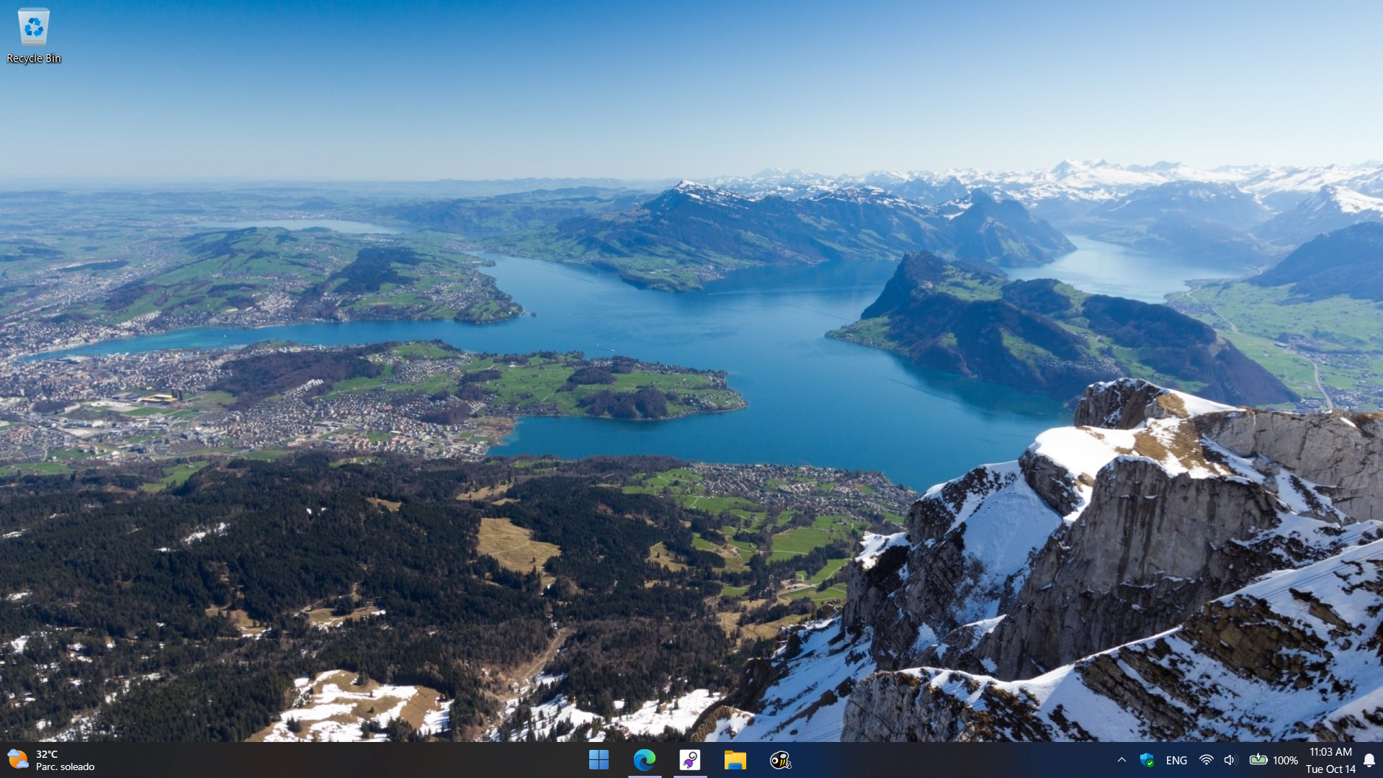
Task: Open the battery status icon
Action: (1258, 759)
